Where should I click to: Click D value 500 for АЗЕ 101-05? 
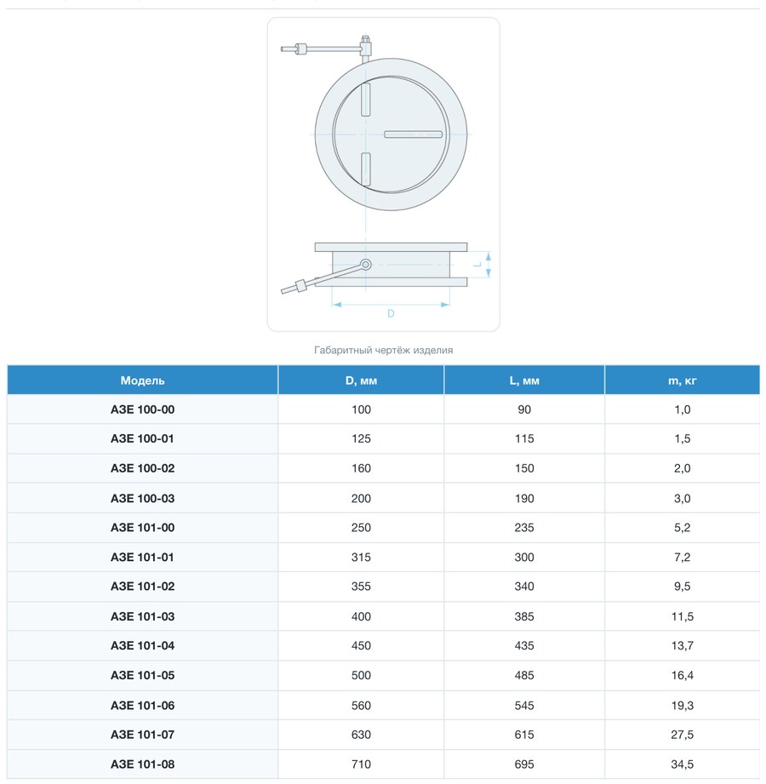pyautogui.click(x=361, y=675)
